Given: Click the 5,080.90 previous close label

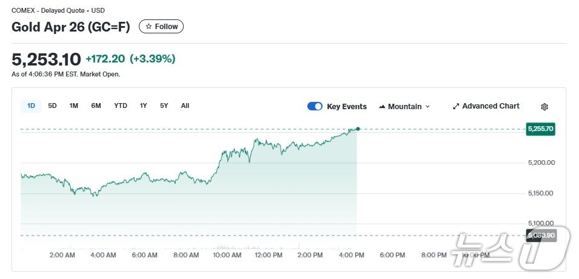Looking at the screenshot, I should click(x=541, y=235).
